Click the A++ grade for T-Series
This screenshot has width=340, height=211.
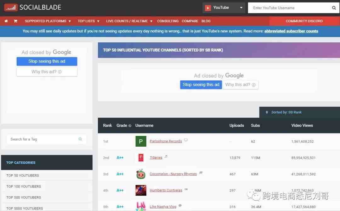[120, 158]
